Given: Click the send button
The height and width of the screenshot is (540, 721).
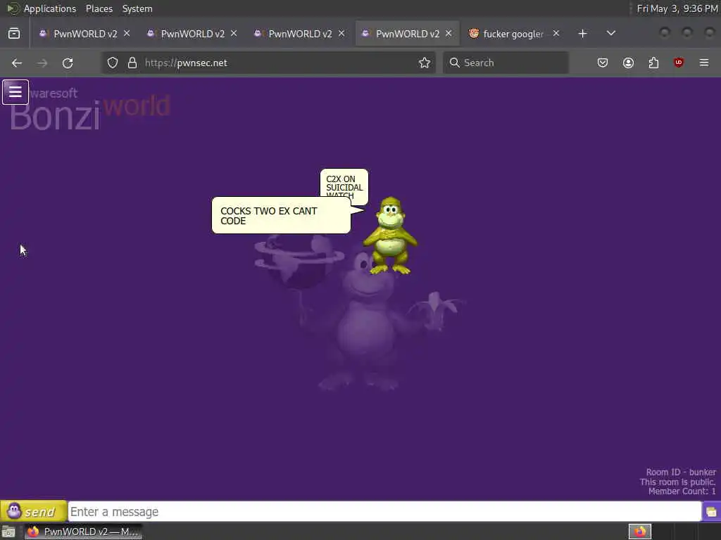Looking at the screenshot, I should [x=34, y=511].
